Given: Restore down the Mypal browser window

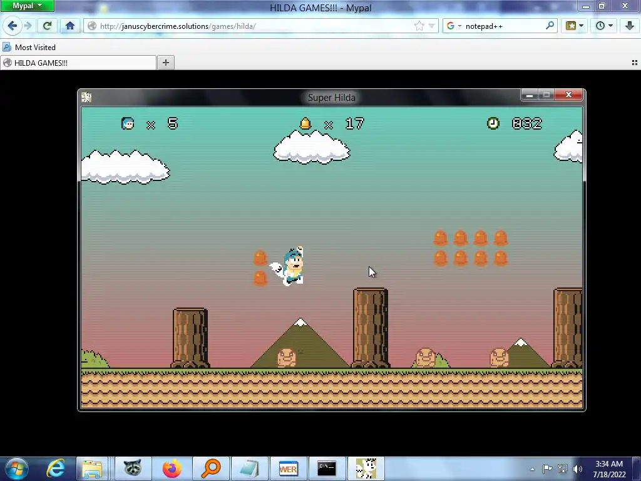Looking at the screenshot, I should pos(602,6).
